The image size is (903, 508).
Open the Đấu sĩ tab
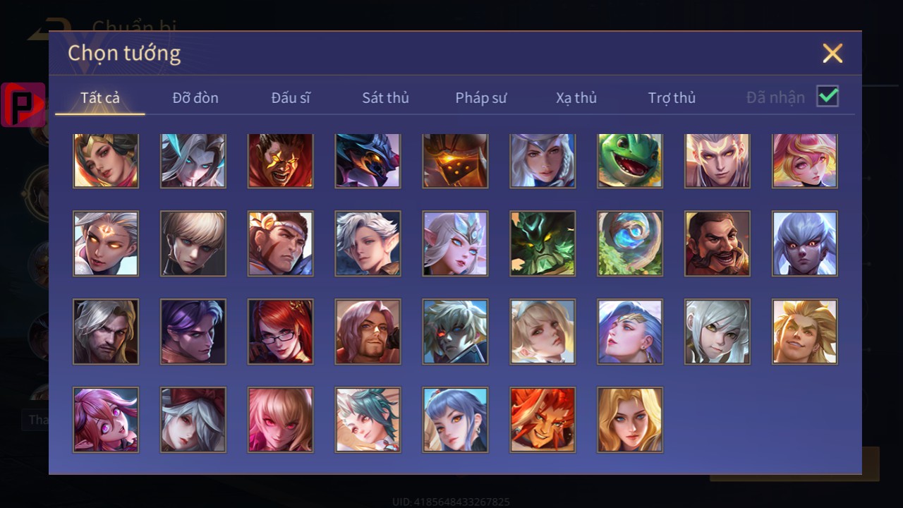point(291,98)
